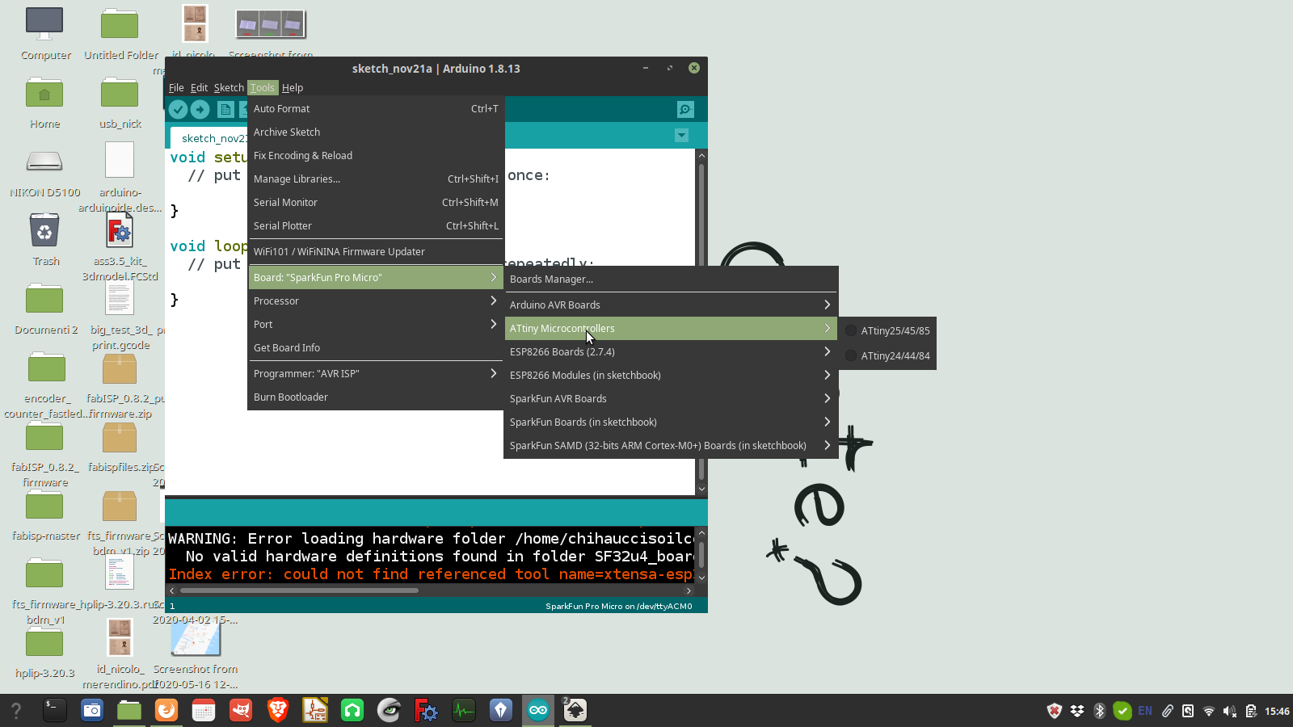Click the console horizontal scrollbar

[299, 590]
